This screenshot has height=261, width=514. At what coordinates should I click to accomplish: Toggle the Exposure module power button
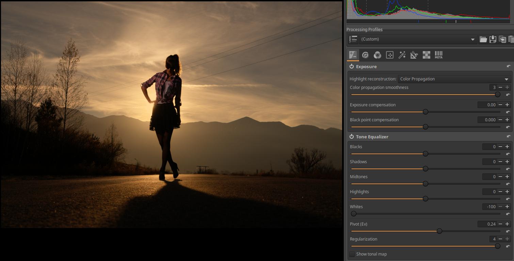[352, 66]
